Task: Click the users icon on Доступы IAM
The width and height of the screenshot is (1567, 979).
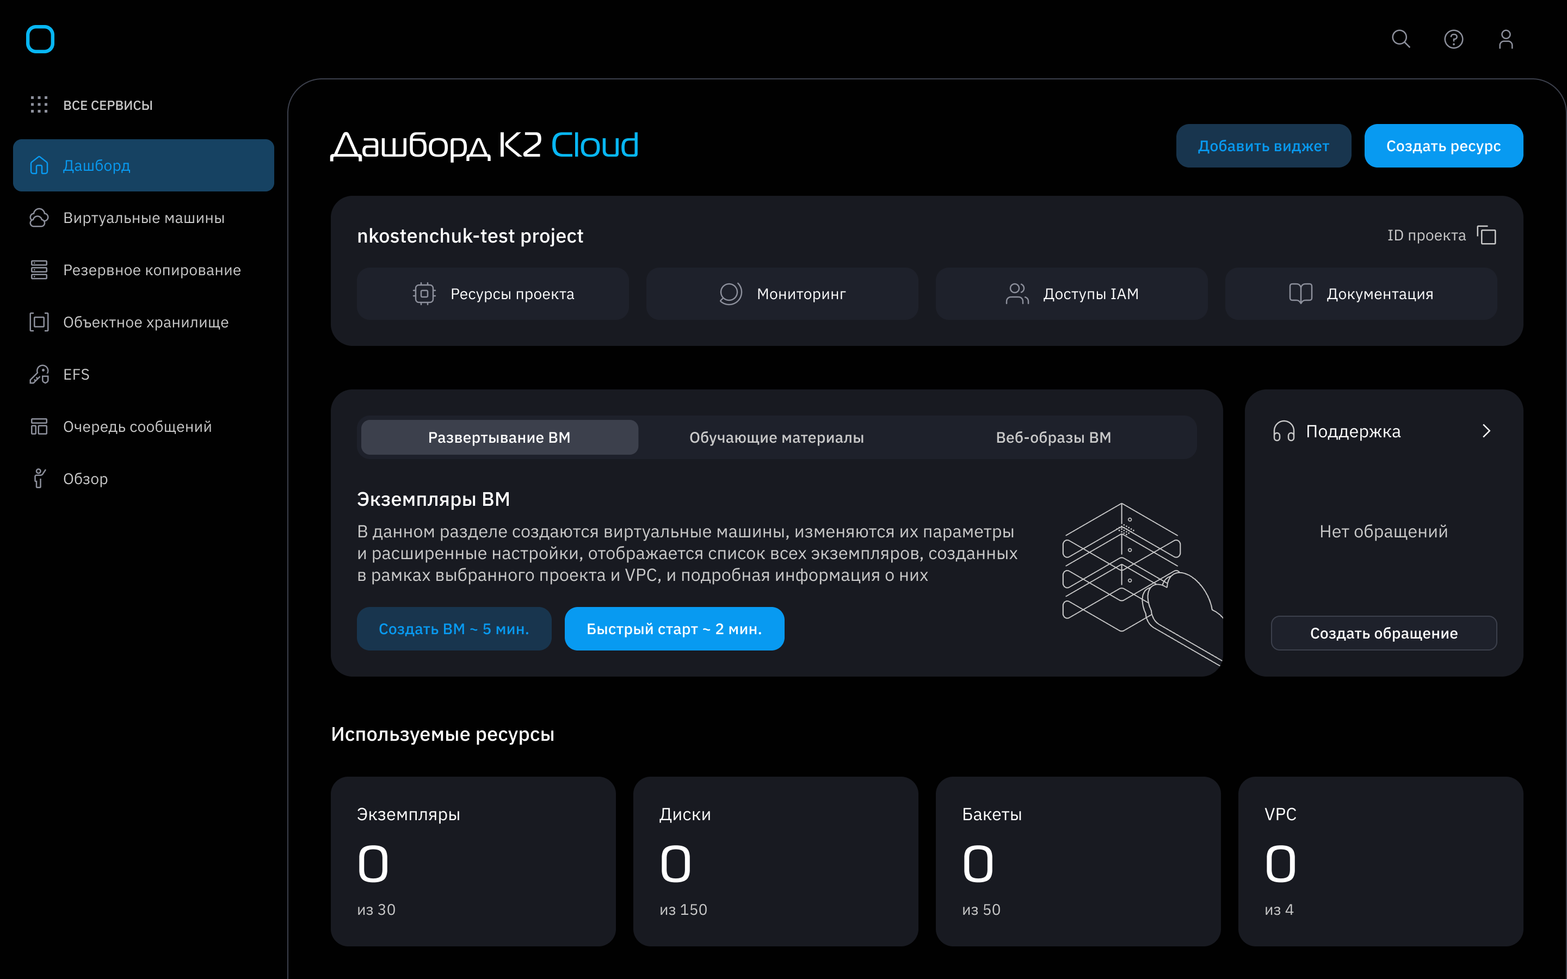Action: [1016, 293]
